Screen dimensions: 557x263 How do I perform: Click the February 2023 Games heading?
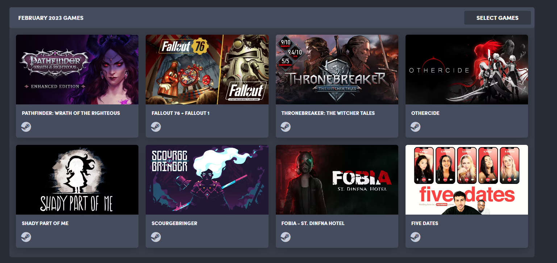tap(51, 18)
